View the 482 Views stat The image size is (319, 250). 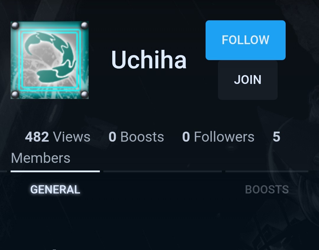pyautogui.click(x=58, y=137)
